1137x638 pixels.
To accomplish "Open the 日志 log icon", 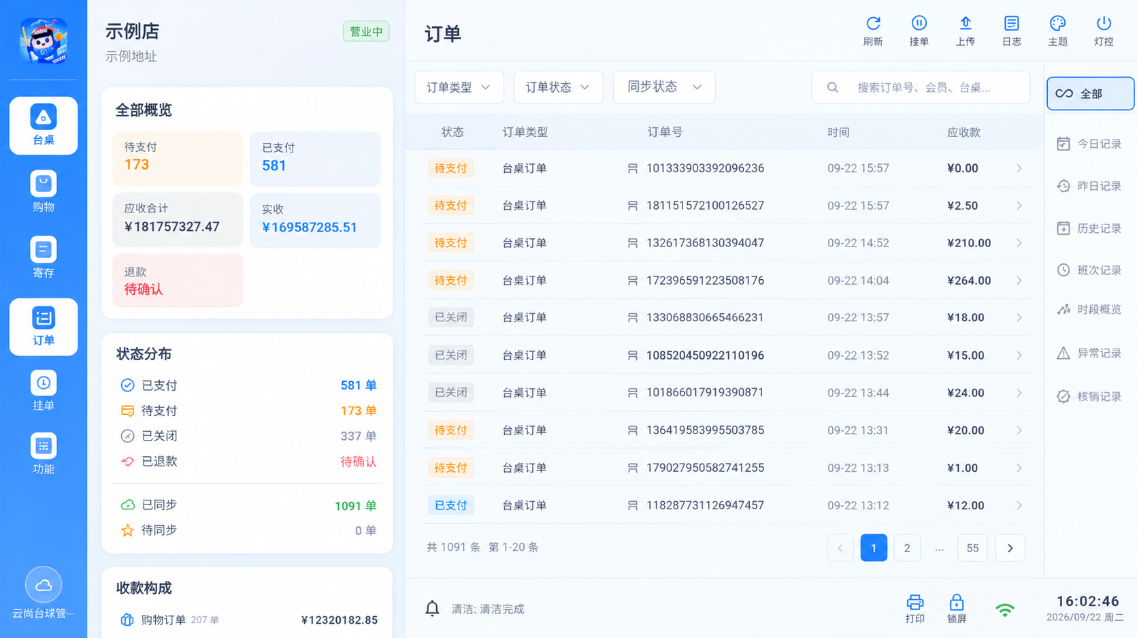I will [x=1012, y=31].
